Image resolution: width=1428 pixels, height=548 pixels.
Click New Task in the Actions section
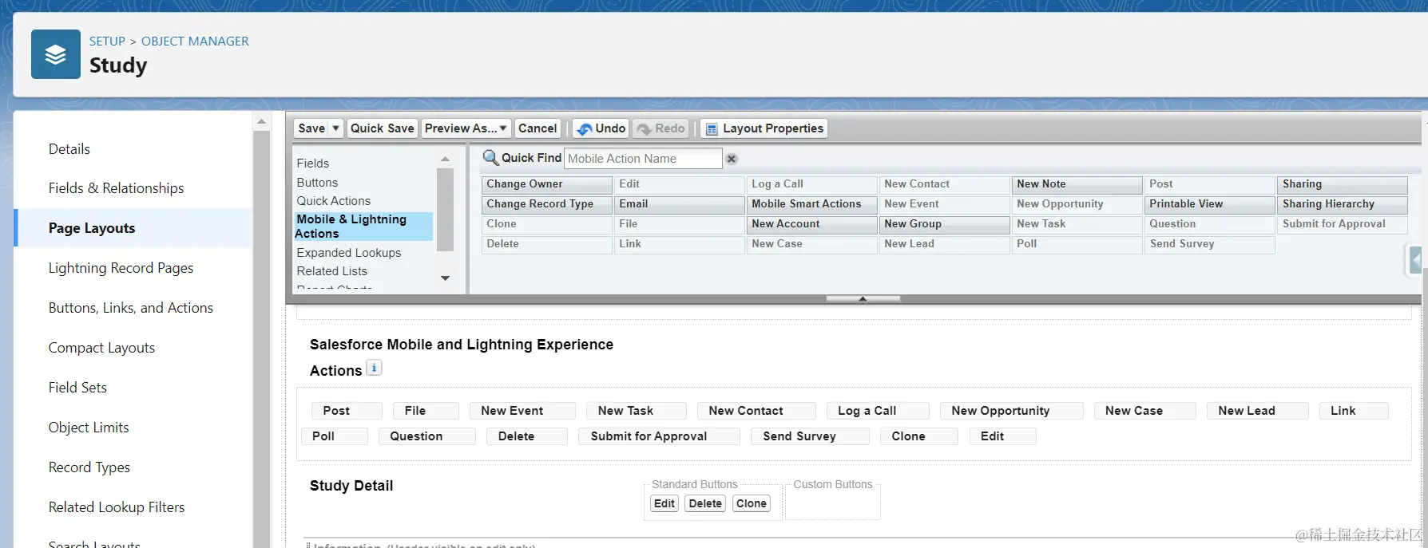(636, 411)
